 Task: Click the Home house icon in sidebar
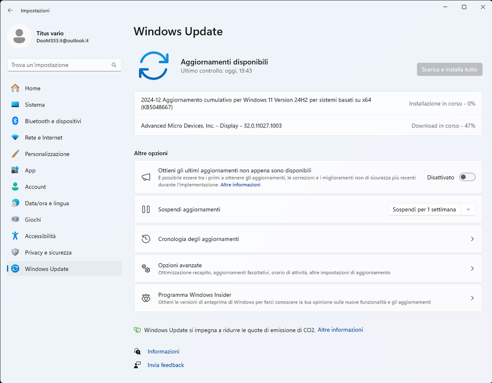(15, 88)
